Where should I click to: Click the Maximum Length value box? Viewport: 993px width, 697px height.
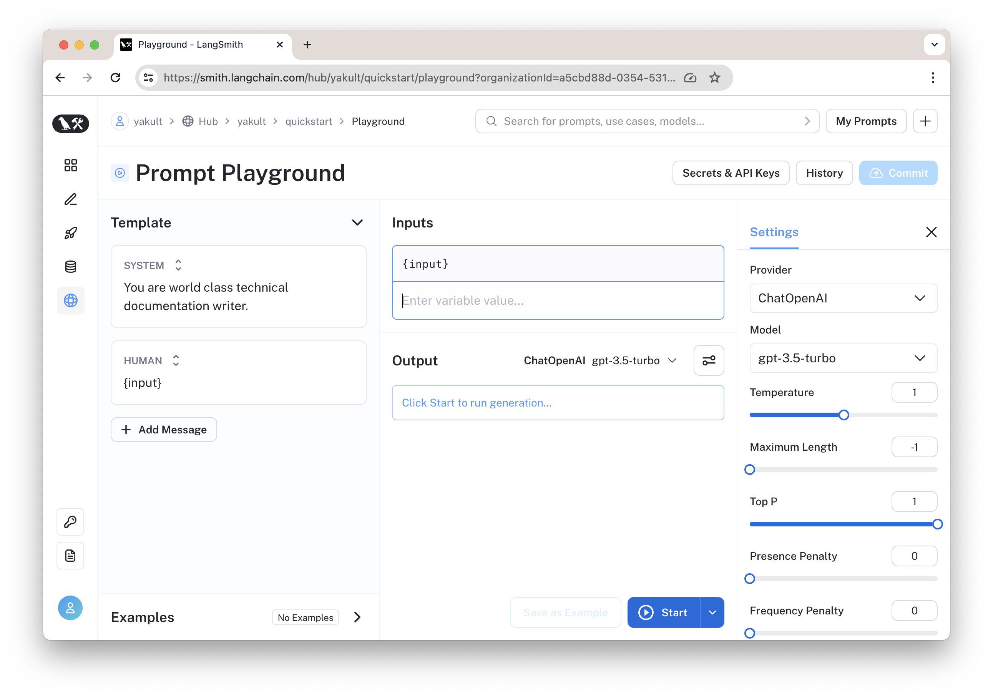tap(914, 447)
